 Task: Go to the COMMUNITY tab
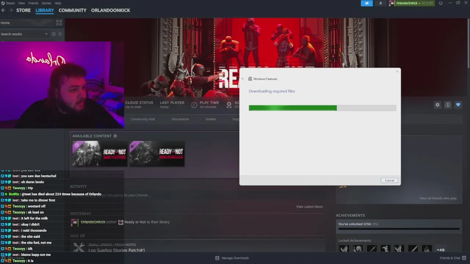(72, 10)
